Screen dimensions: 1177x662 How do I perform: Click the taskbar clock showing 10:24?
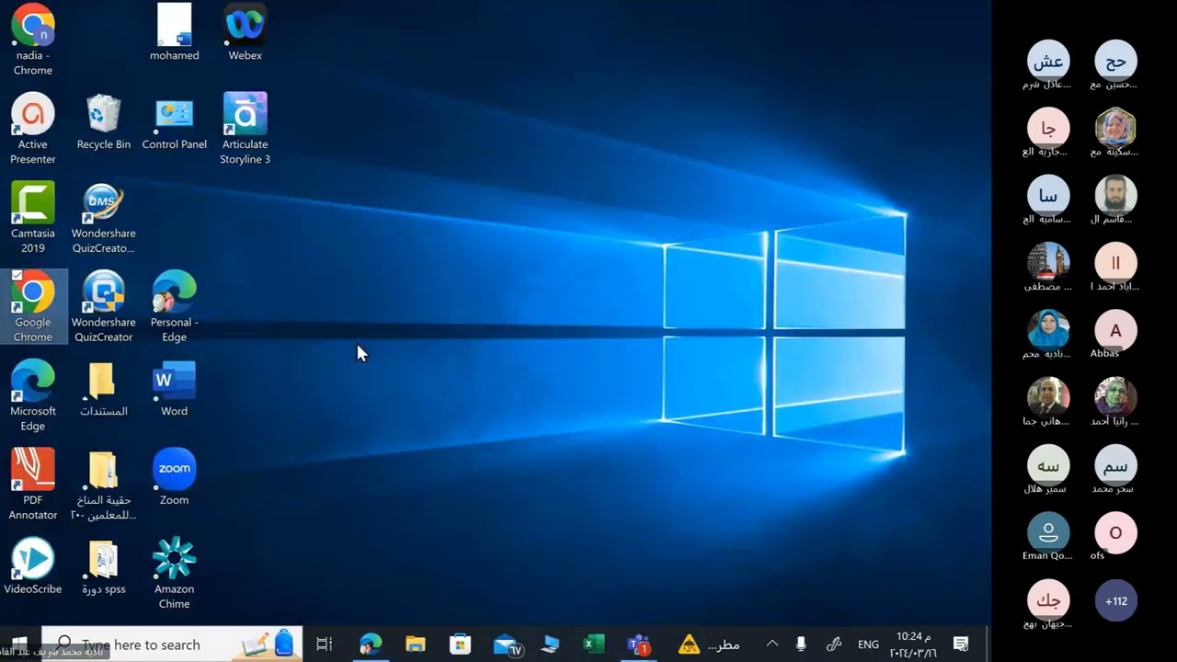pyautogui.click(x=914, y=645)
